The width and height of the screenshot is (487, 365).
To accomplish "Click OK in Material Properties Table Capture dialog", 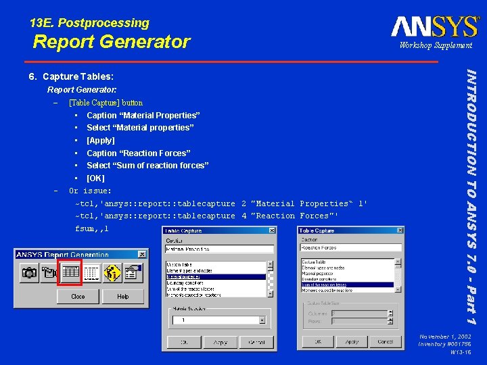I will click(x=184, y=342).
